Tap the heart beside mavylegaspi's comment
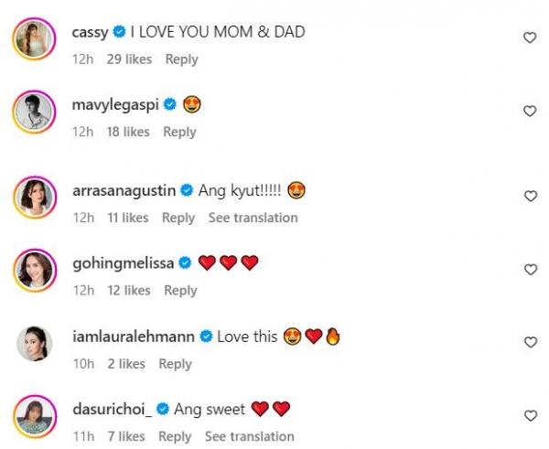The height and width of the screenshot is (449, 549). point(528,111)
